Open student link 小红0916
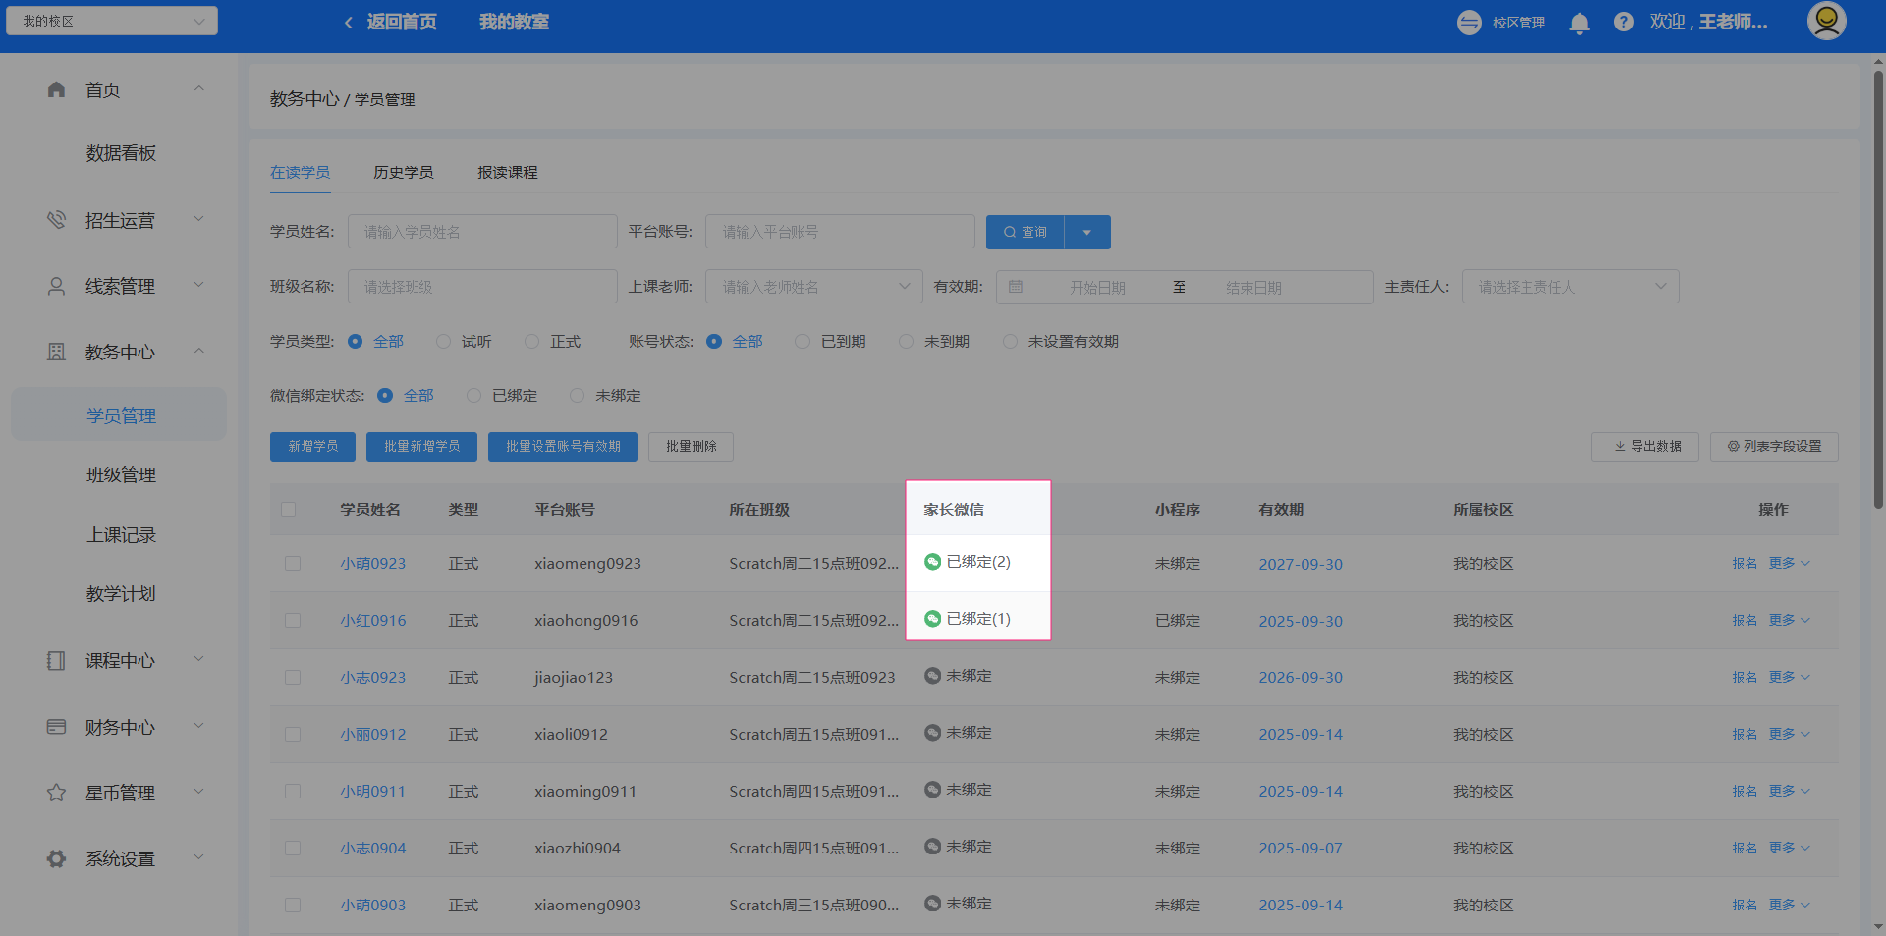 click(x=372, y=621)
